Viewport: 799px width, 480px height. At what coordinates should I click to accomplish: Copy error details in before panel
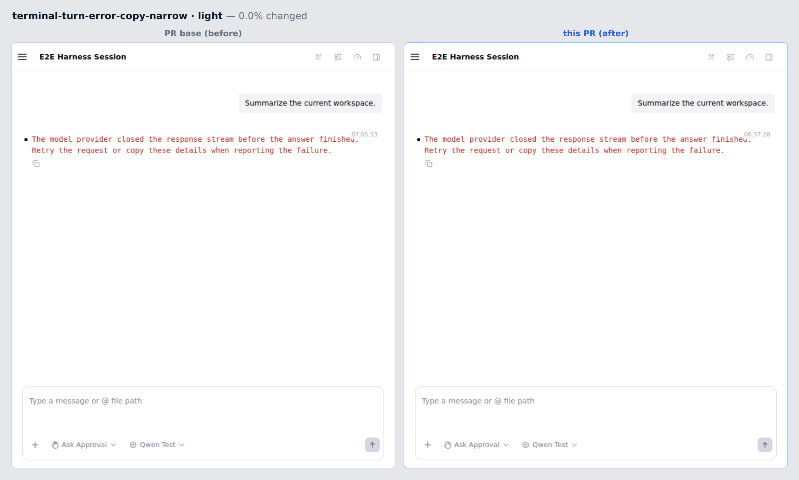36,164
